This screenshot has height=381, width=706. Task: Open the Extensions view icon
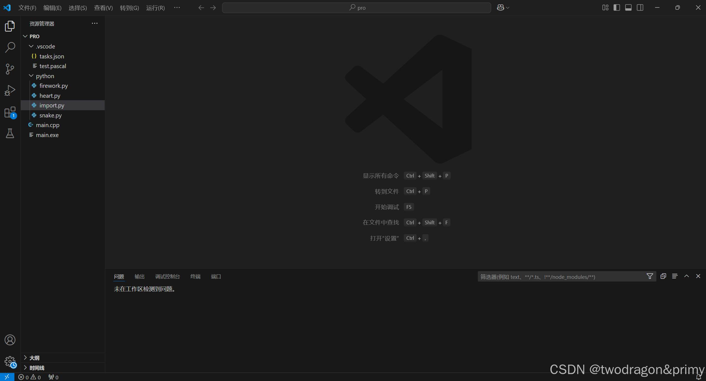coord(10,112)
